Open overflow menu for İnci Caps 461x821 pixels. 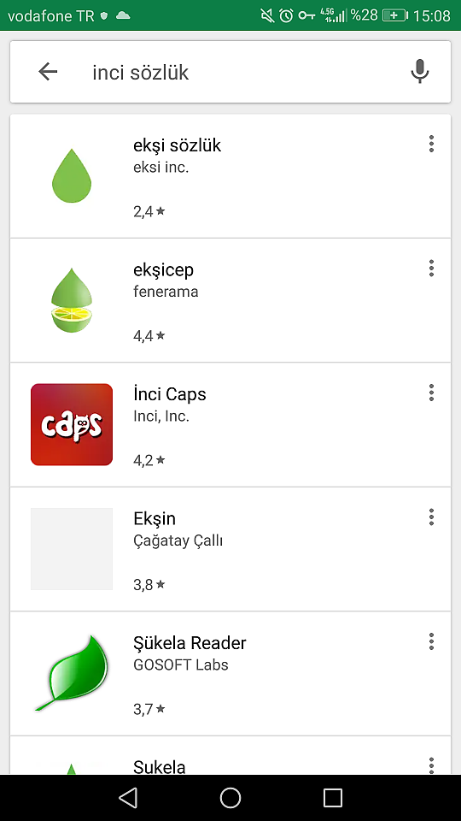point(431,393)
